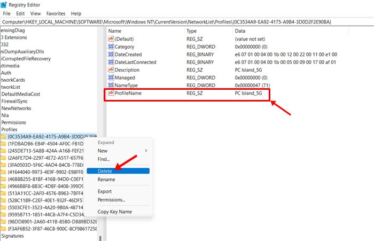Select the DateLastConnected value name
This screenshot has height=241, width=374.
136,62
